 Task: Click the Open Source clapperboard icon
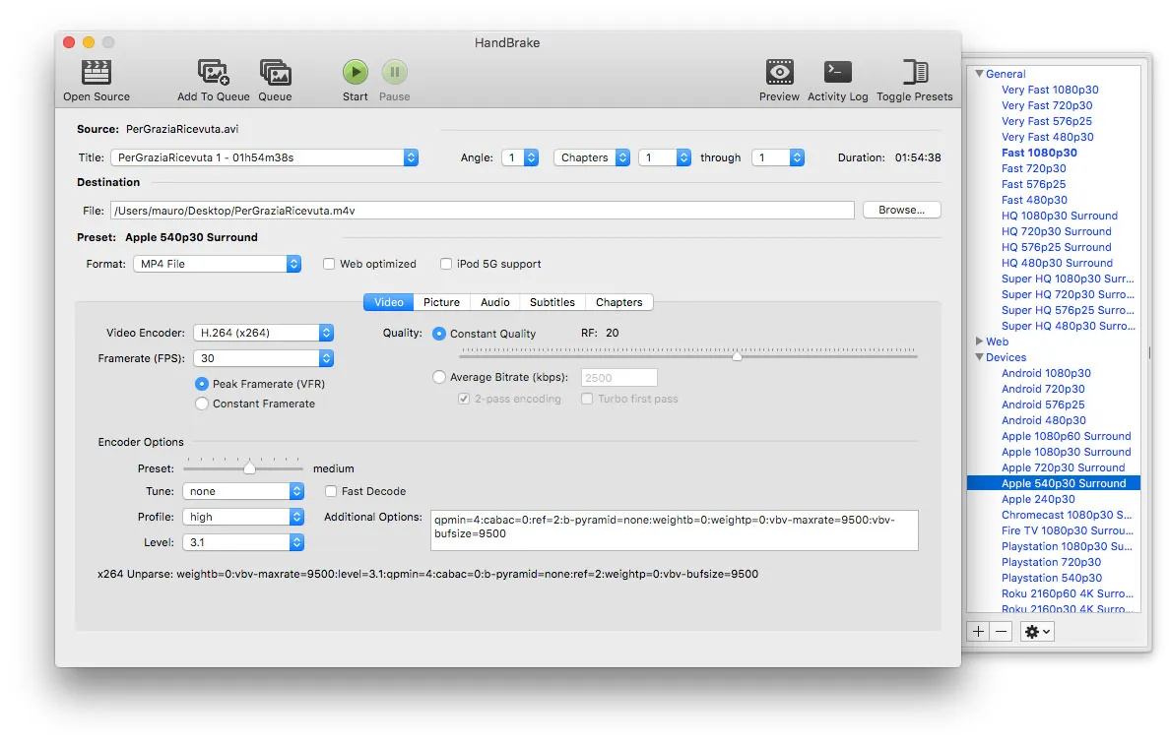coord(97,72)
